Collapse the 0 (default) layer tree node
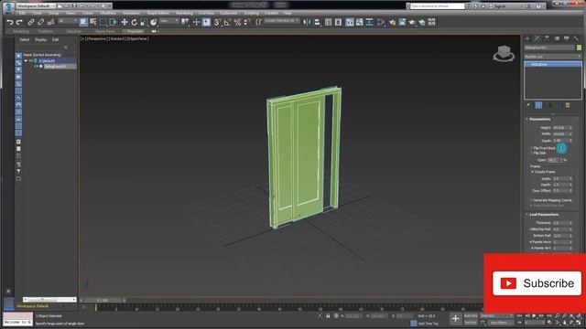586x329 pixels. click(26, 61)
